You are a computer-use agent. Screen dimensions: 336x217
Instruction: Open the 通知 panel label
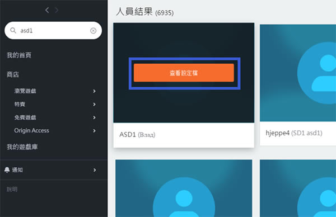[x=17, y=170]
